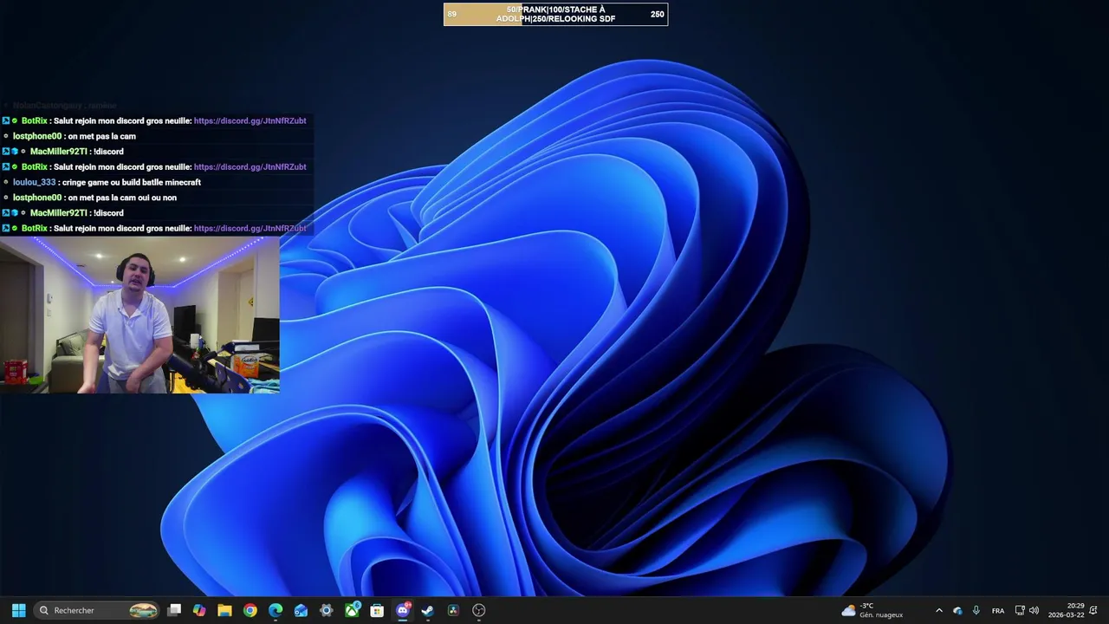This screenshot has height=624, width=1109.
Task: Click the goal bar target value 250
Action: click(658, 14)
